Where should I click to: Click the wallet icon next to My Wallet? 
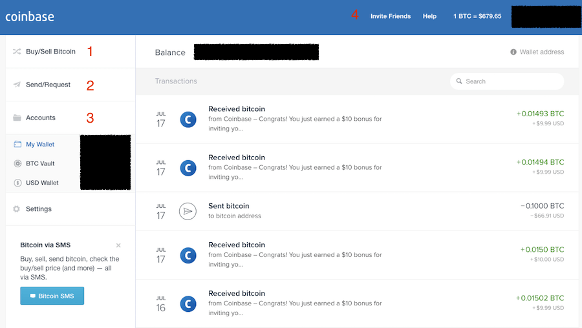[x=17, y=144]
